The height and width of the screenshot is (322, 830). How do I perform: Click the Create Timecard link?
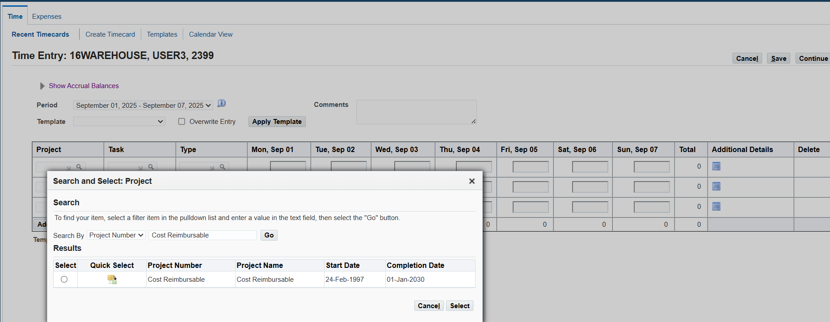click(x=110, y=34)
